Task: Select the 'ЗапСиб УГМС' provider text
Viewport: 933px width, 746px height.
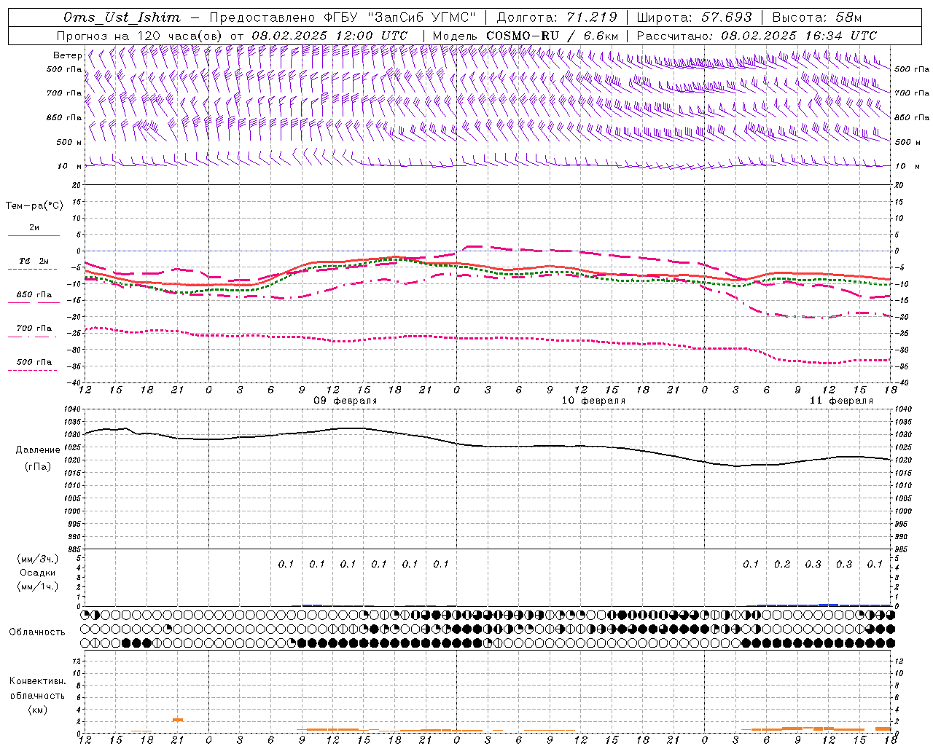Action: pyautogui.click(x=421, y=17)
